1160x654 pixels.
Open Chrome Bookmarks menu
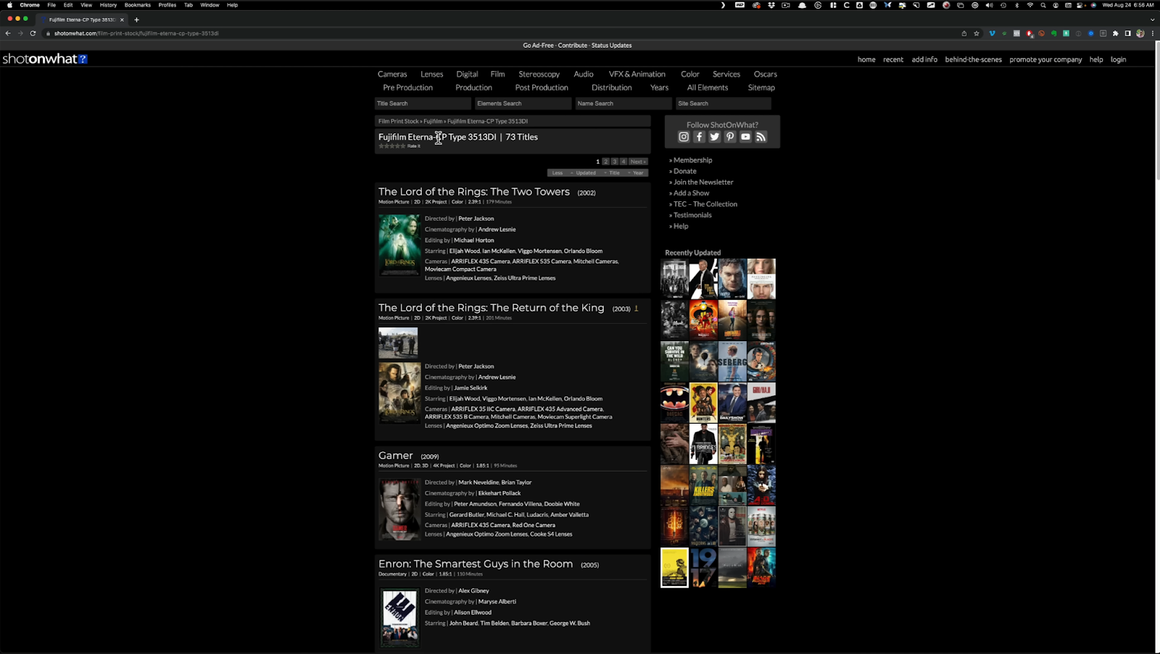[138, 5]
